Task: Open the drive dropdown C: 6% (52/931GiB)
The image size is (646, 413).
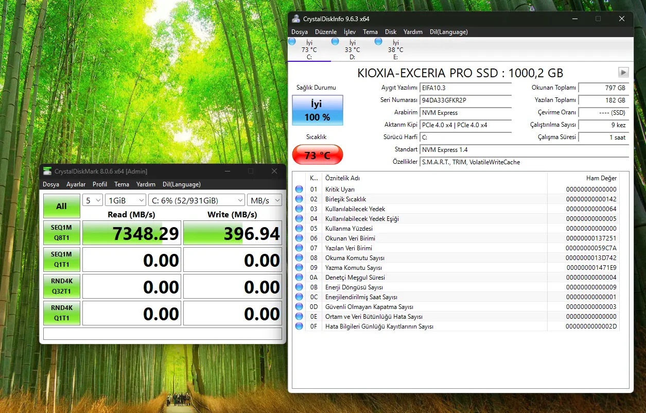Action: [x=197, y=200]
